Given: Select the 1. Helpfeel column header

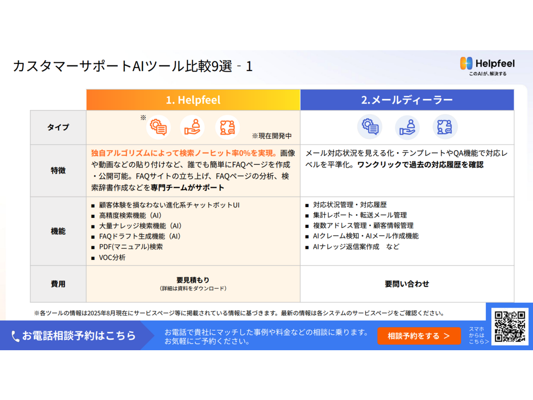Looking at the screenshot, I should [193, 100].
